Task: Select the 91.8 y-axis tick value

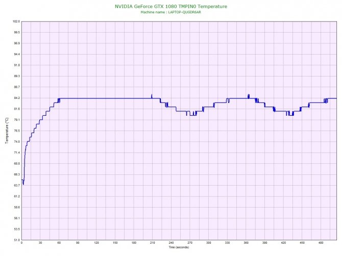Action: [17, 65]
